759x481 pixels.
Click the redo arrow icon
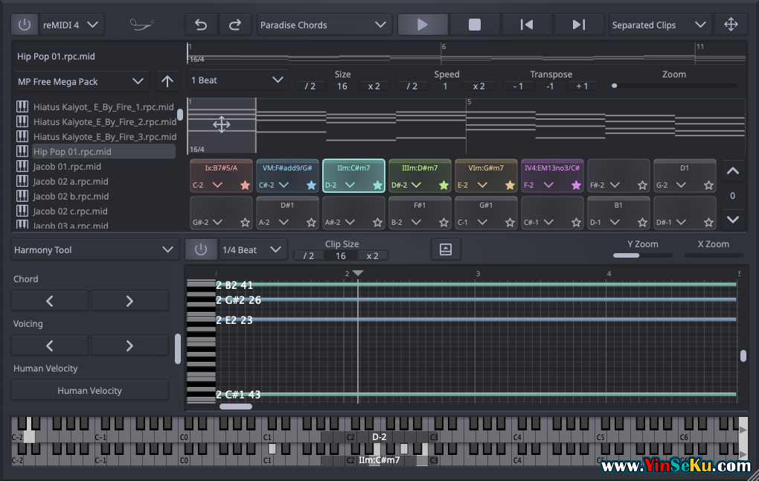tap(235, 25)
